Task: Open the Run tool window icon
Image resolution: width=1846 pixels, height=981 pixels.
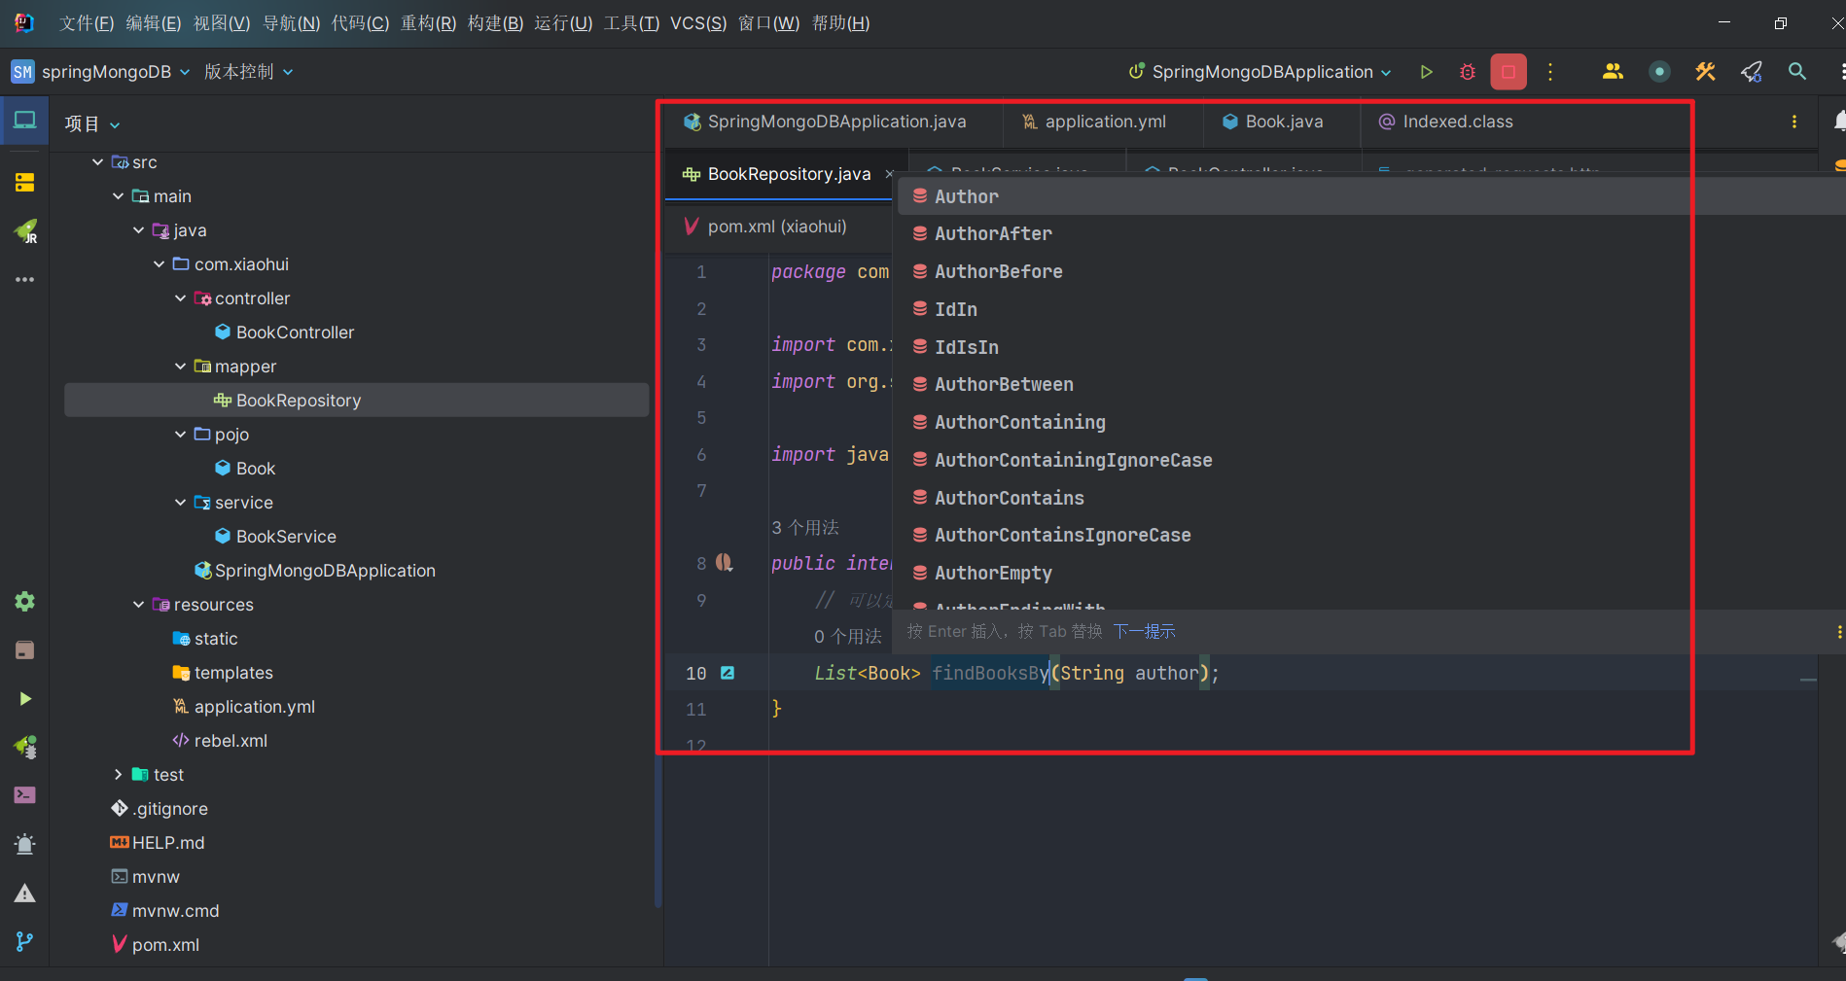Action: [x=24, y=698]
